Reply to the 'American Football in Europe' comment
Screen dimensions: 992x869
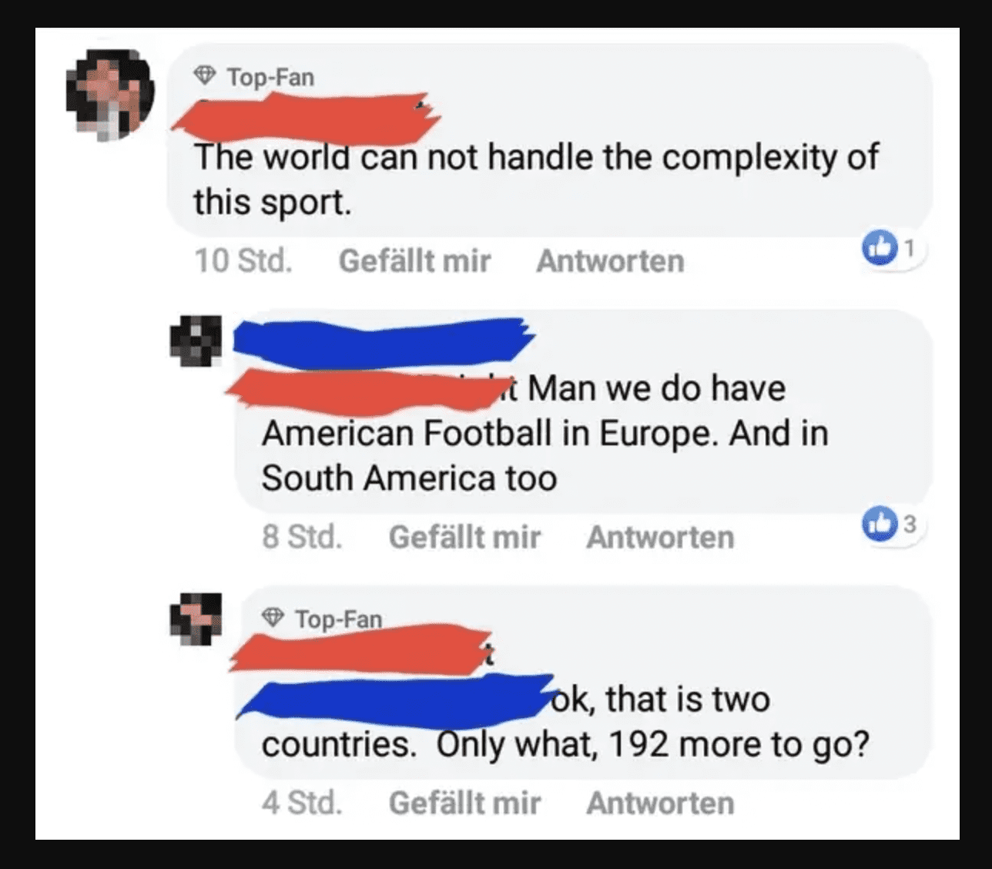660,537
